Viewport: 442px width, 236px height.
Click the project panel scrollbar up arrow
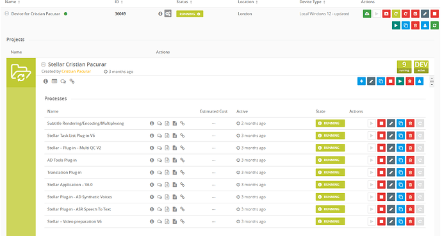coord(432,79)
